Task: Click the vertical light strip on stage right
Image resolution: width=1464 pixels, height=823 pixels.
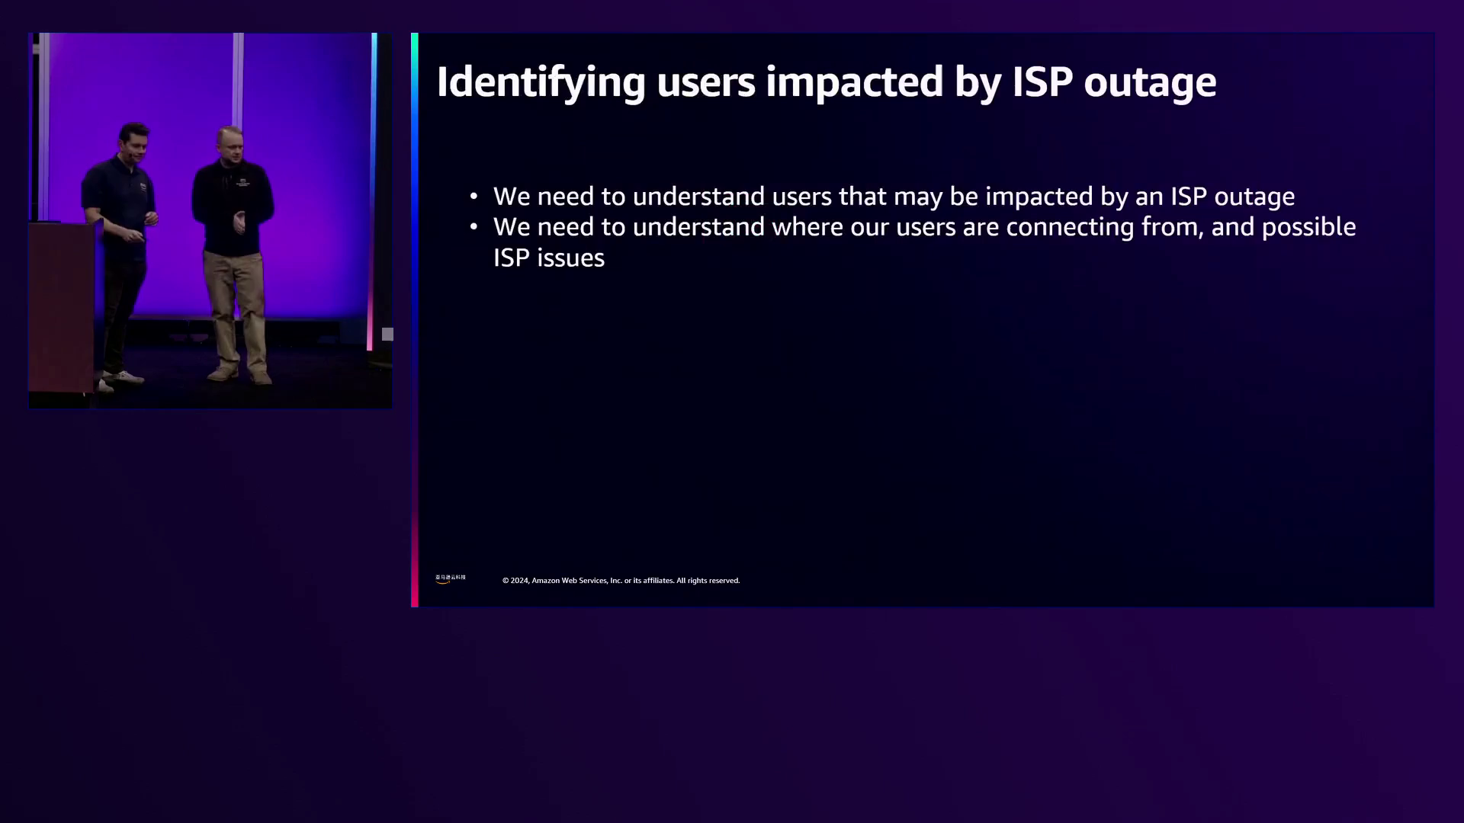Action: coord(373,191)
